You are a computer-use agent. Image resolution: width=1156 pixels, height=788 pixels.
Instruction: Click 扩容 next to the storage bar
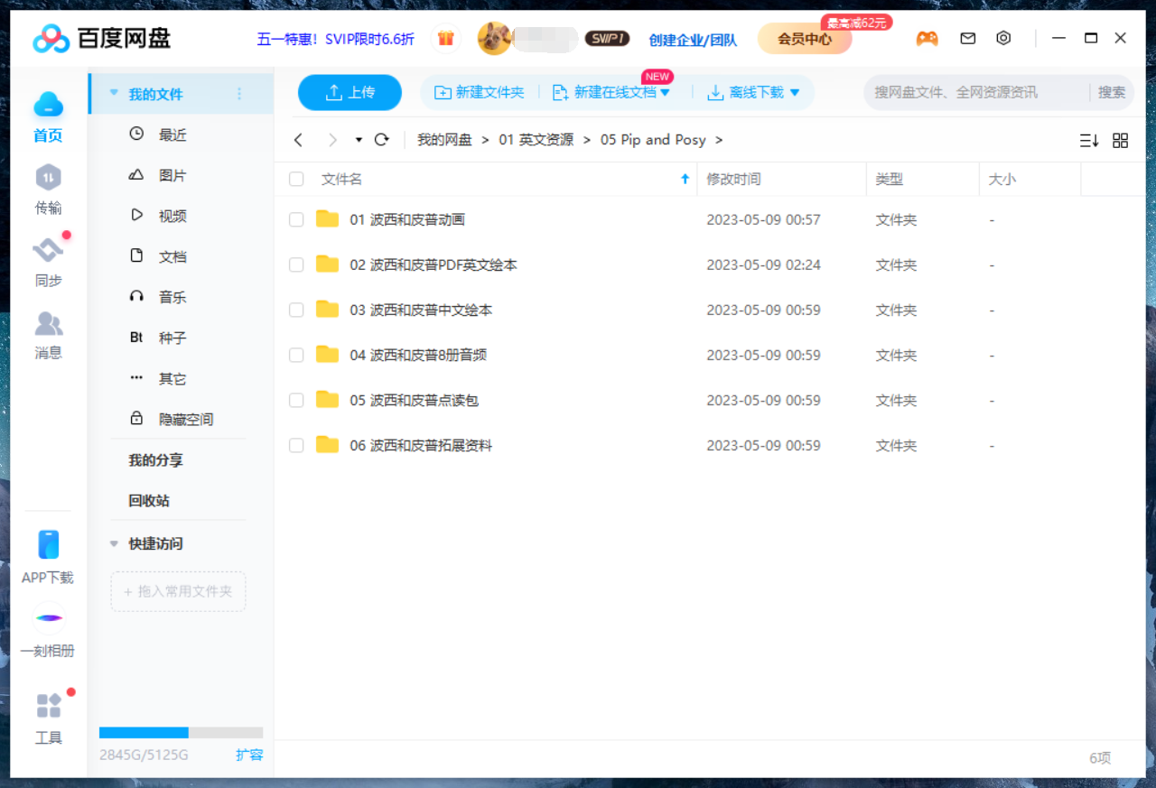tap(249, 755)
